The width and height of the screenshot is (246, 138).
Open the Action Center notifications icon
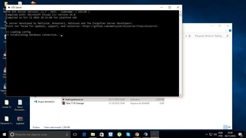[240, 134]
